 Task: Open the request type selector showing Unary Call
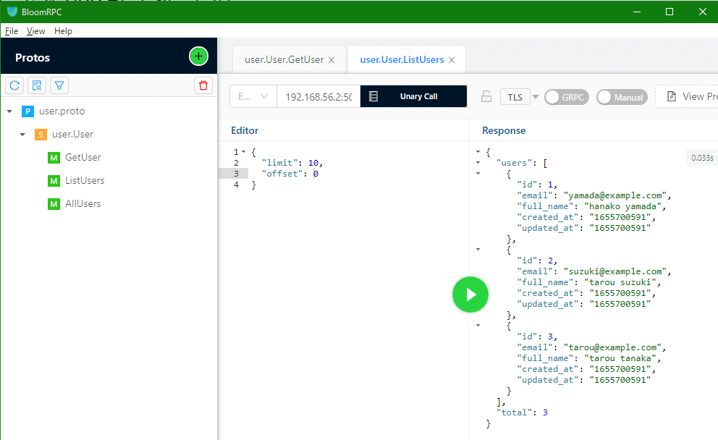click(413, 96)
